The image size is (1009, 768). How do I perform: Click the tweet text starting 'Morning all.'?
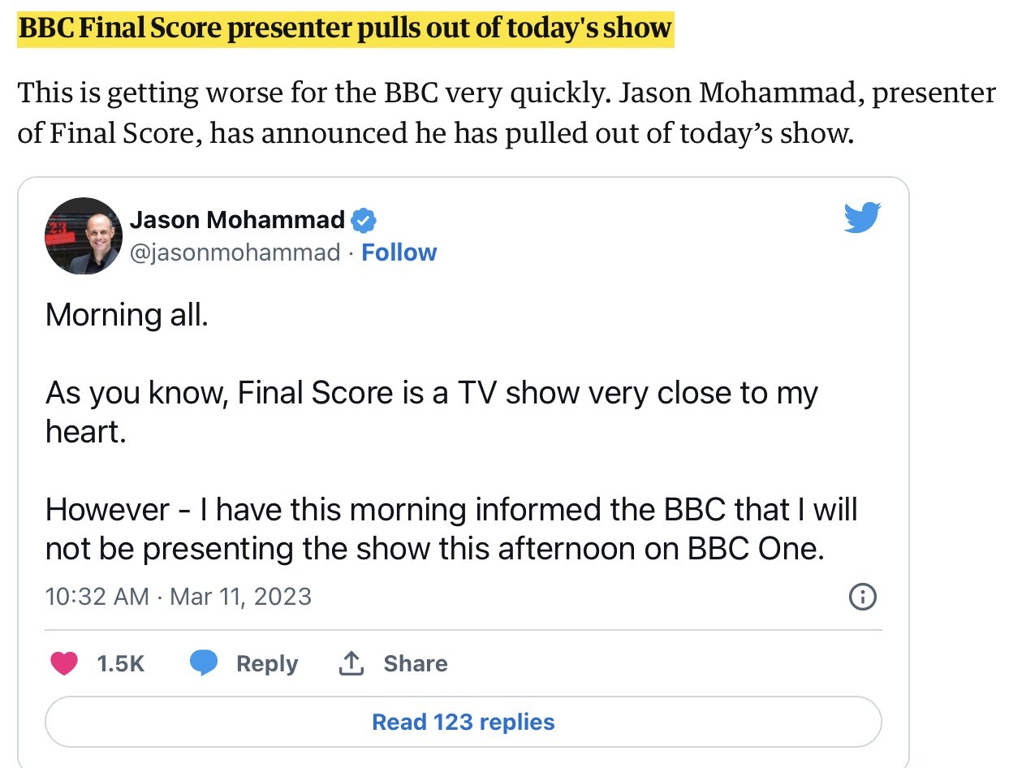click(127, 314)
